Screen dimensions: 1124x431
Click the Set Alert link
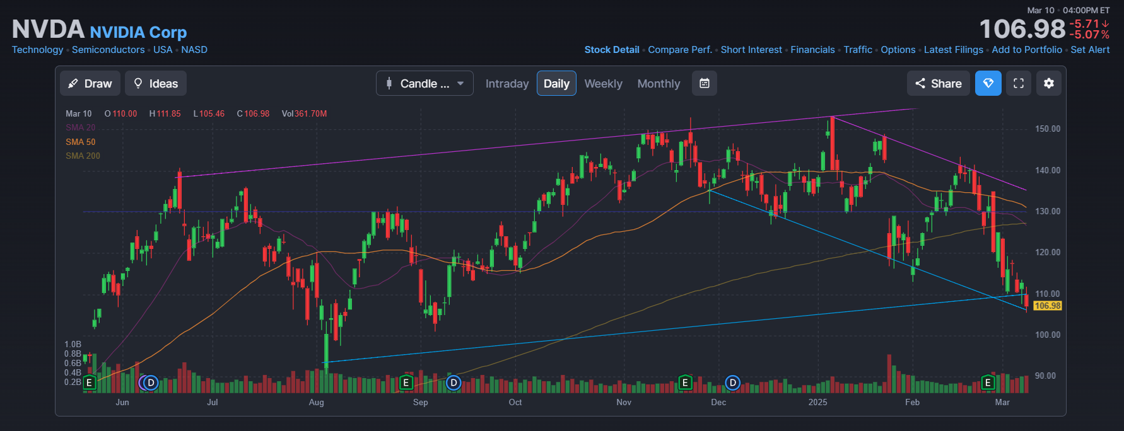coord(1090,50)
